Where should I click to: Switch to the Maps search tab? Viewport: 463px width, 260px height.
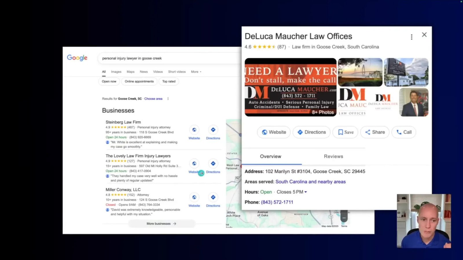[131, 72]
